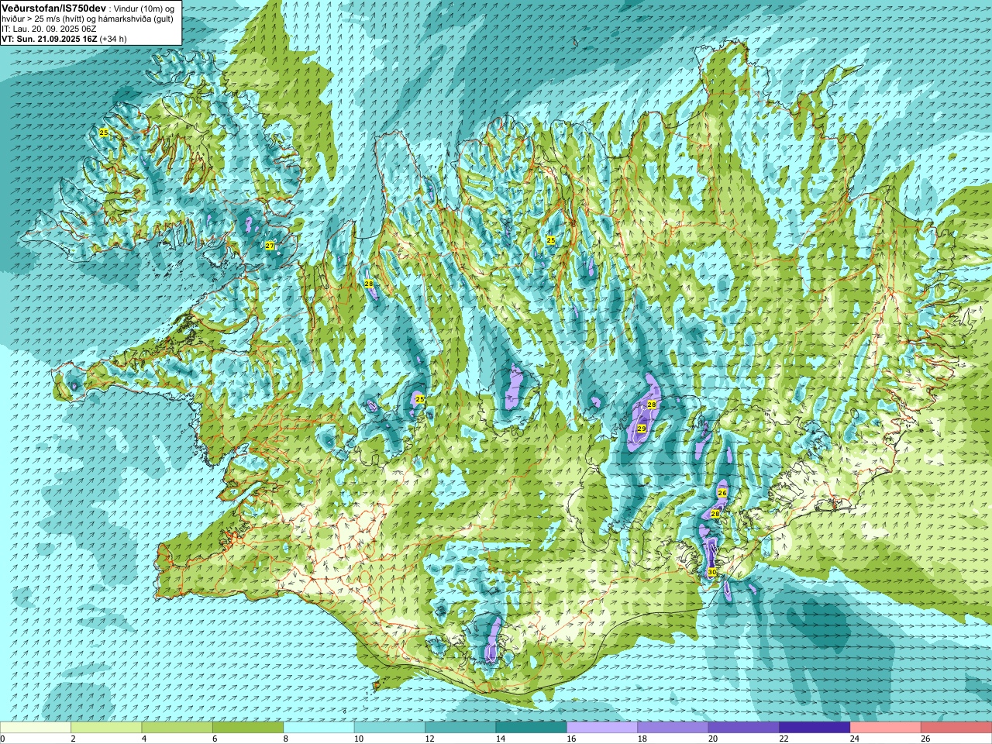The width and height of the screenshot is (992, 744).
Task: Click the legend tick number 16
Action: tap(570, 739)
